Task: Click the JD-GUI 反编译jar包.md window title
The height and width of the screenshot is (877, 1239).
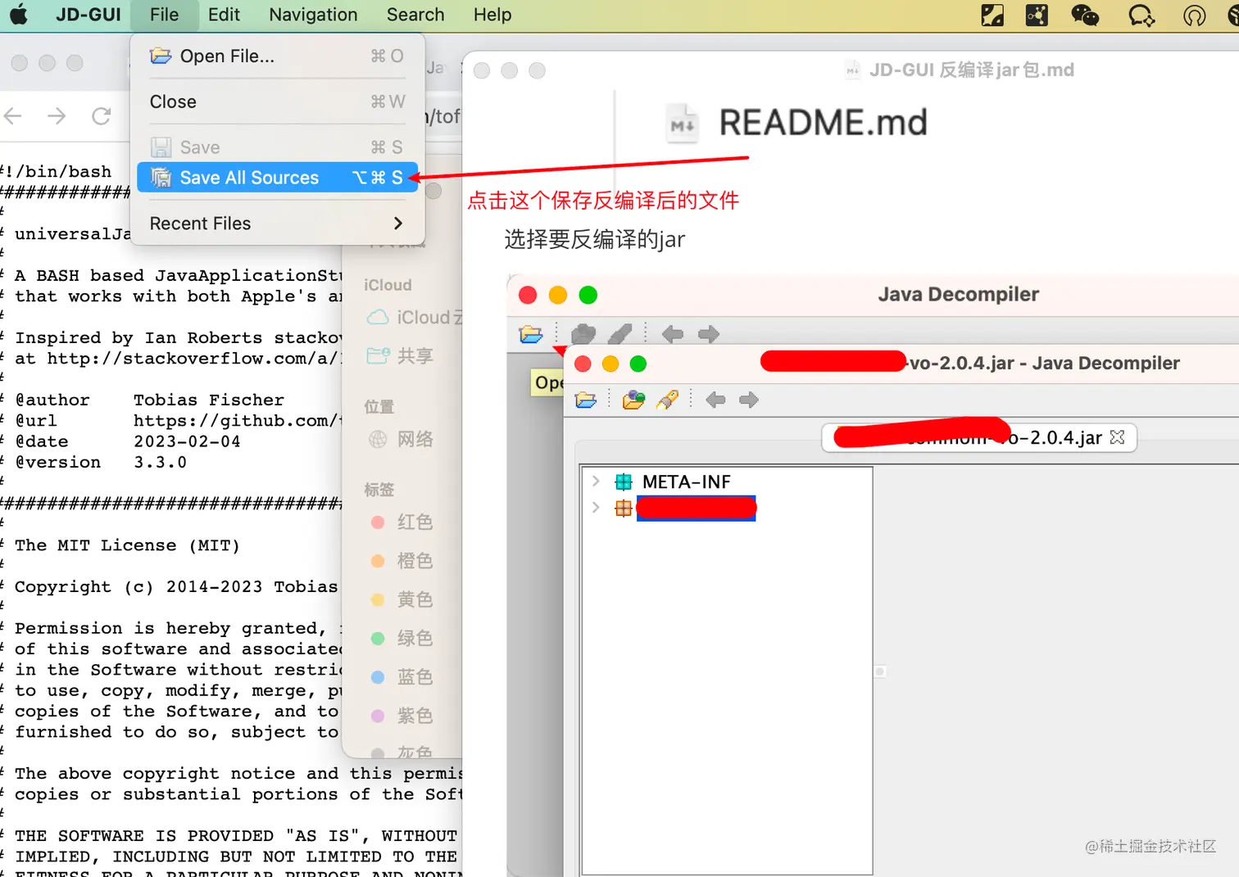Action: [x=971, y=70]
